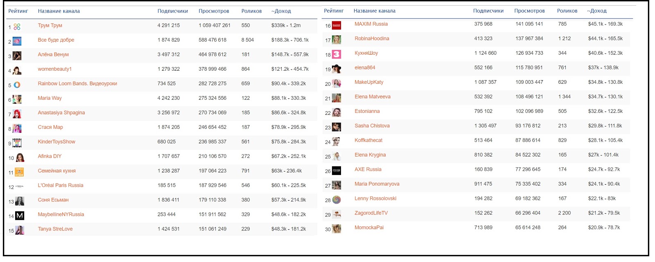Click the Все буде добре channel avatar
Screen dimensions: 655x262
(x=17, y=41)
